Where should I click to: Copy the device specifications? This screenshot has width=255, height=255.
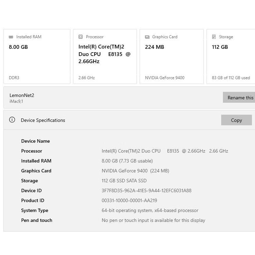237,120
